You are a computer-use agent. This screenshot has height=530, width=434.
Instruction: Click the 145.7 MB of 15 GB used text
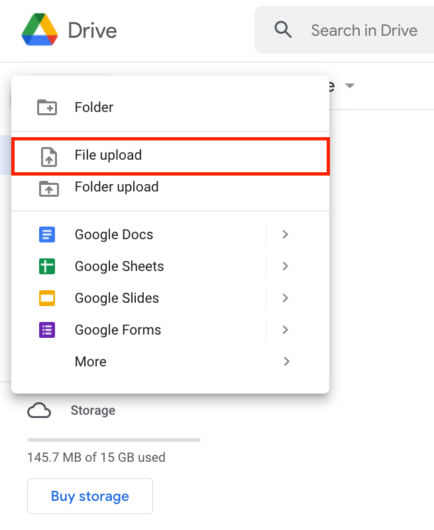[x=96, y=457]
